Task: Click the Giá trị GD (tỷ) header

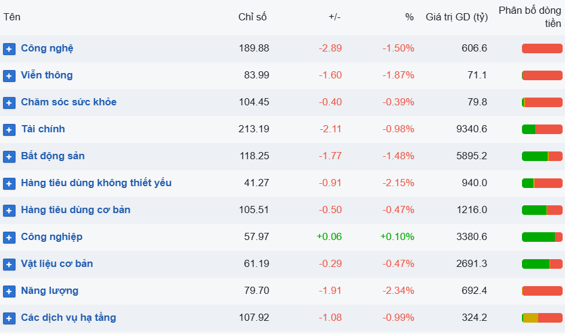Action: coord(457,17)
